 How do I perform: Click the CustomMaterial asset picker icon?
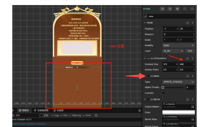tap(193, 107)
